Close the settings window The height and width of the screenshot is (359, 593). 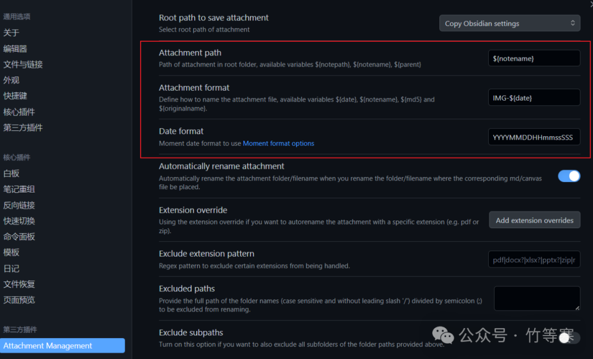[590, 4]
